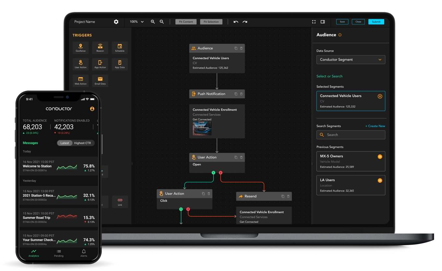Select the Schedule trigger
The height and width of the screenshot is (271, 442).
(120, 48)
